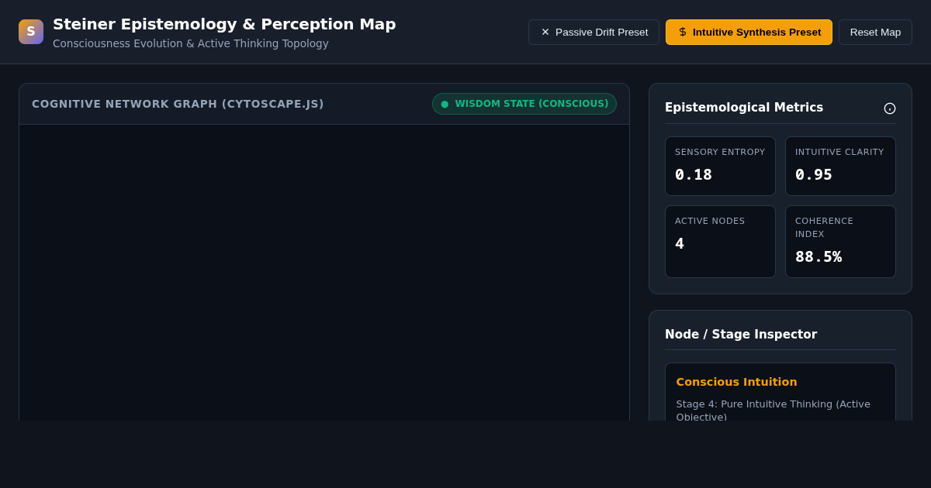This screenshot has width=931, height=488.
Task: Click the Epistemological Metrics panel title
Action: (x=744, y=108)
